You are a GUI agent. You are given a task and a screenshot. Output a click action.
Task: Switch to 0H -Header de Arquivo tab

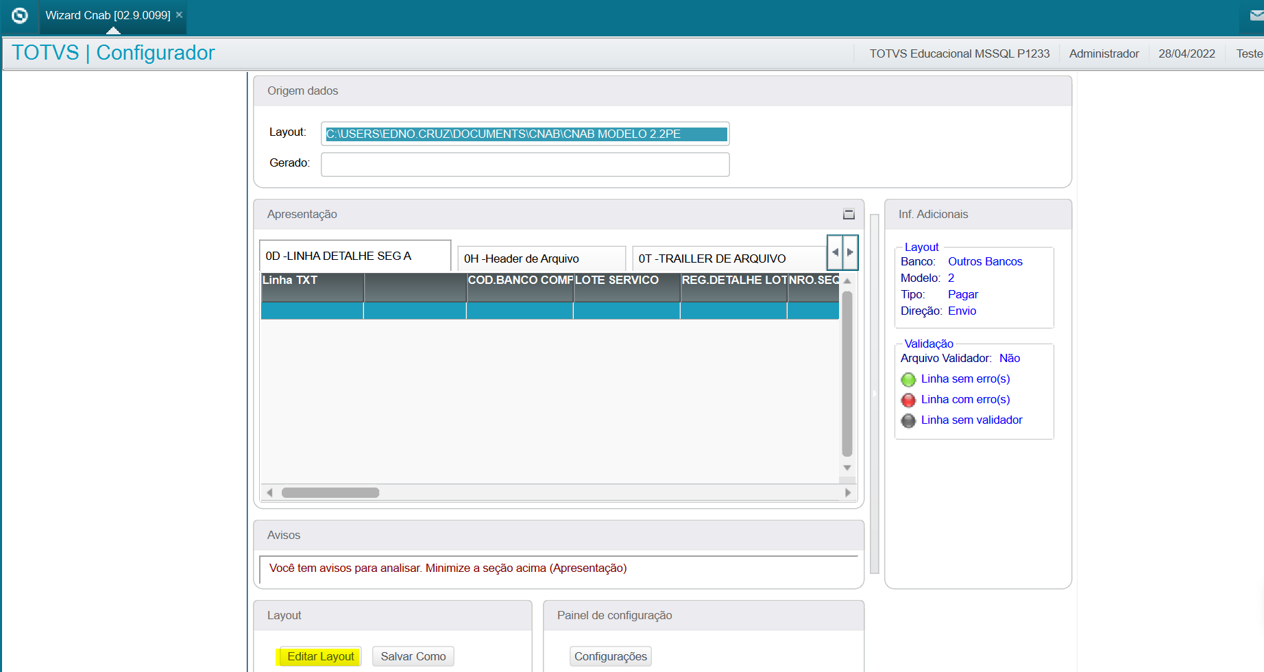542,259
